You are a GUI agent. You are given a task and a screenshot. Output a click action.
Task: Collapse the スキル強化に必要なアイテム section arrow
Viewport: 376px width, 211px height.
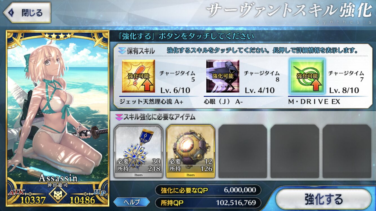pos(119,117)
